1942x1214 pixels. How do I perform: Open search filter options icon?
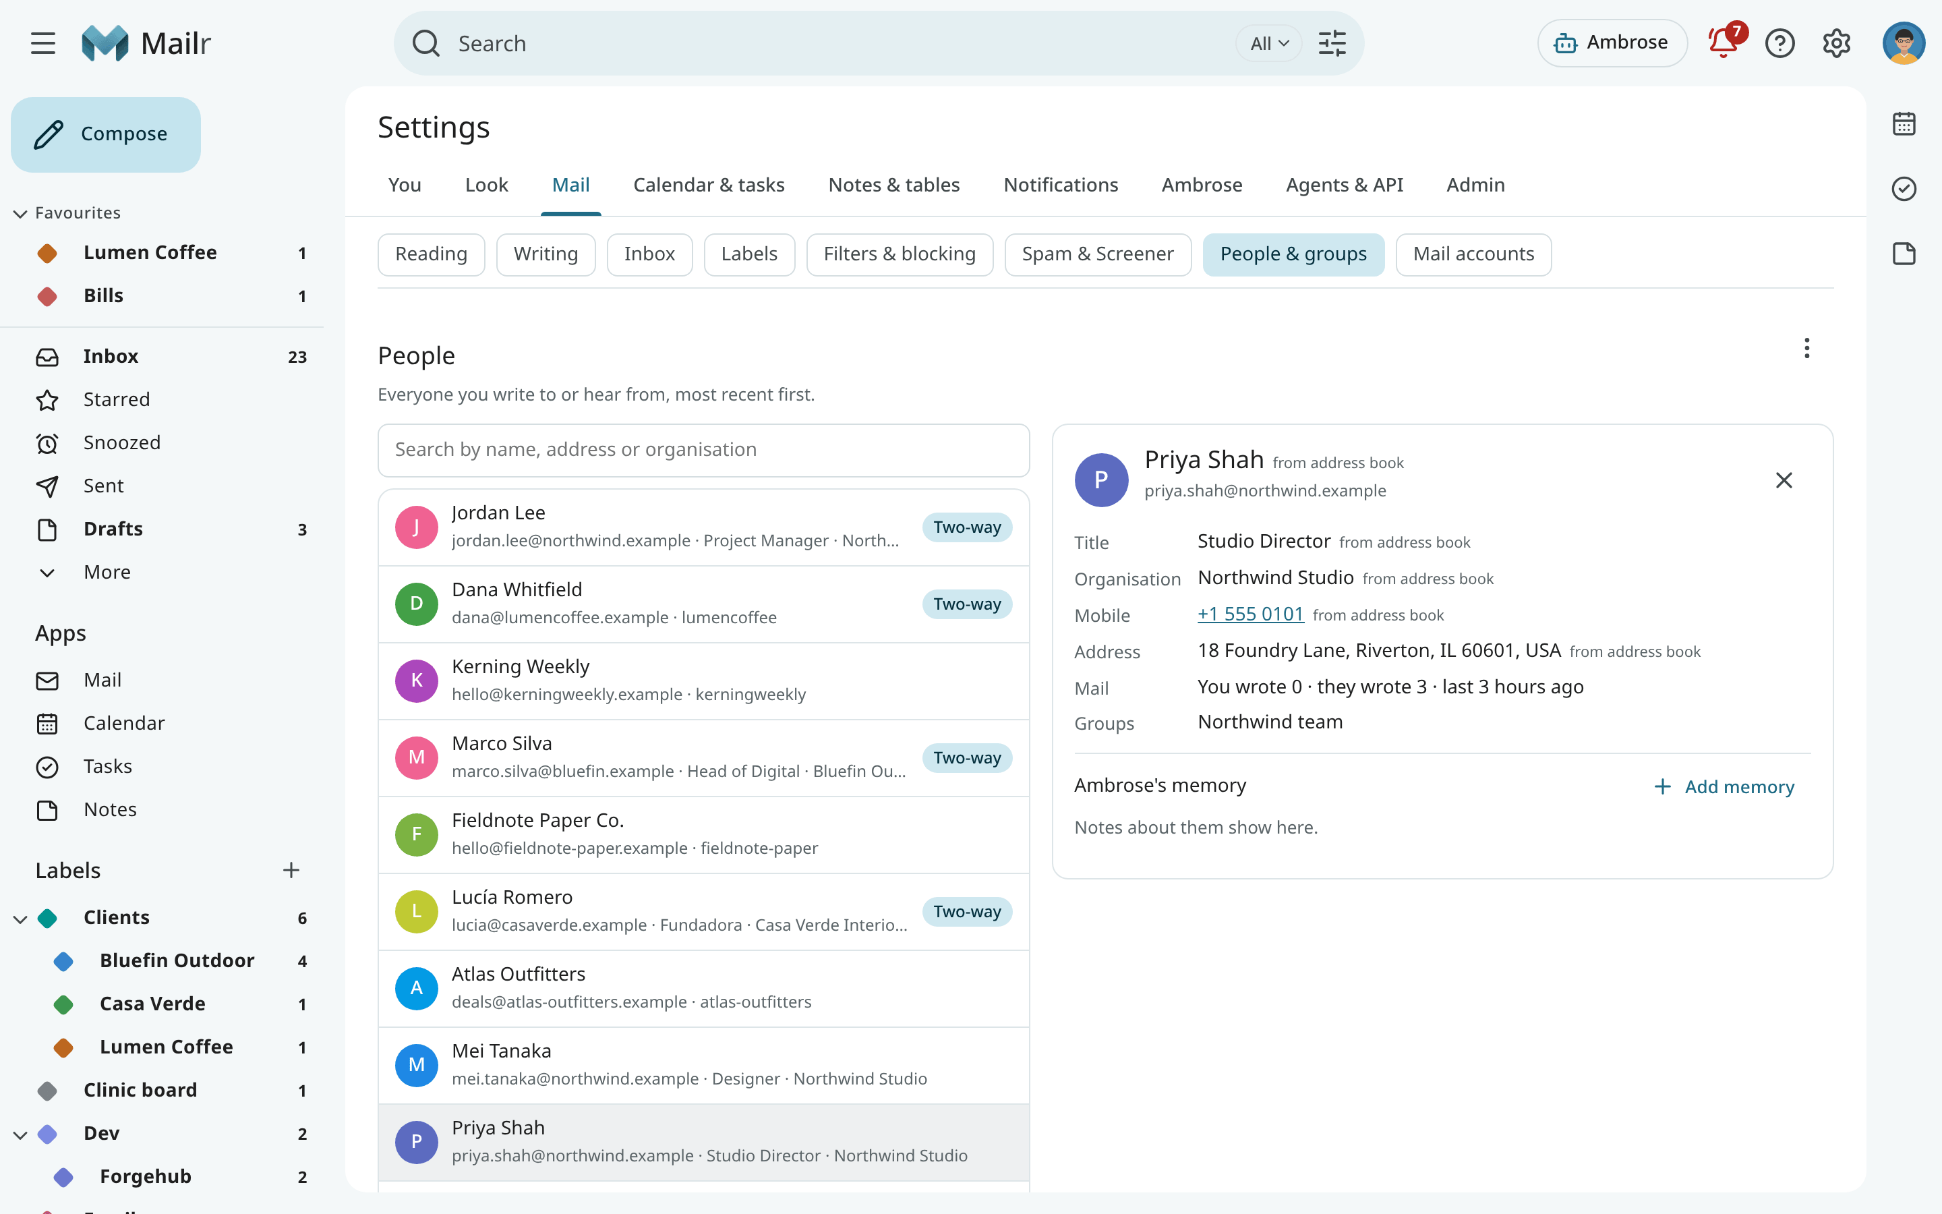[1332, 43]
